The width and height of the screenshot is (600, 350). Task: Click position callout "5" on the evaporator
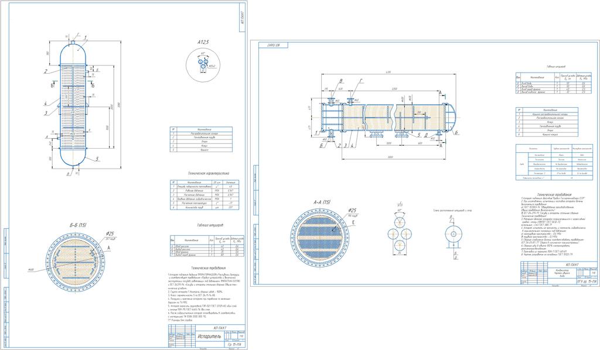97,158
